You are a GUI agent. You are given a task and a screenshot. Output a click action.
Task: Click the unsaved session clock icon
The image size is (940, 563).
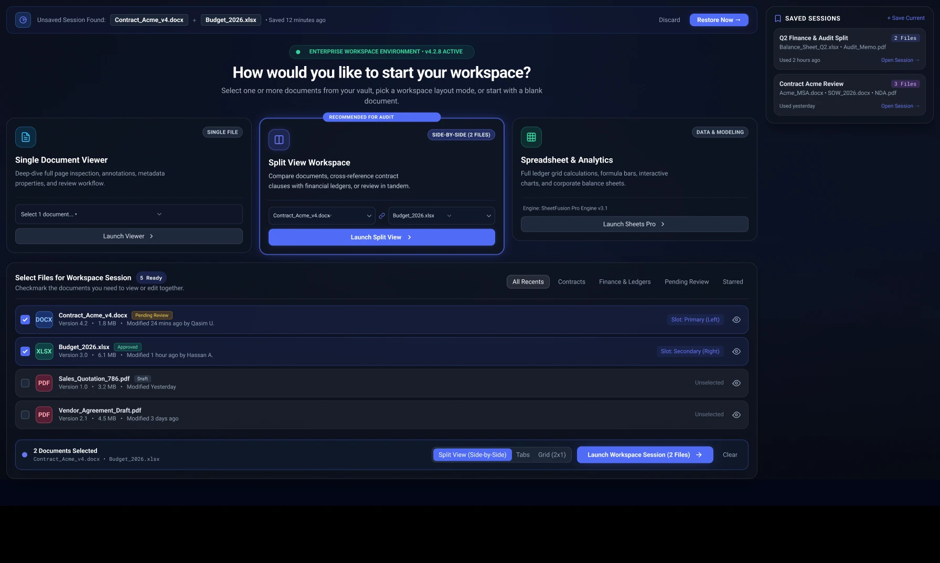pyautogui.click(x=23, y=20)
